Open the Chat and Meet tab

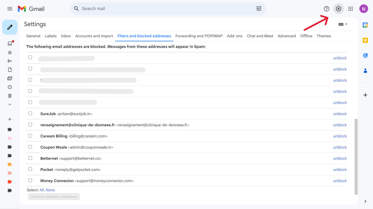(260, 36)
